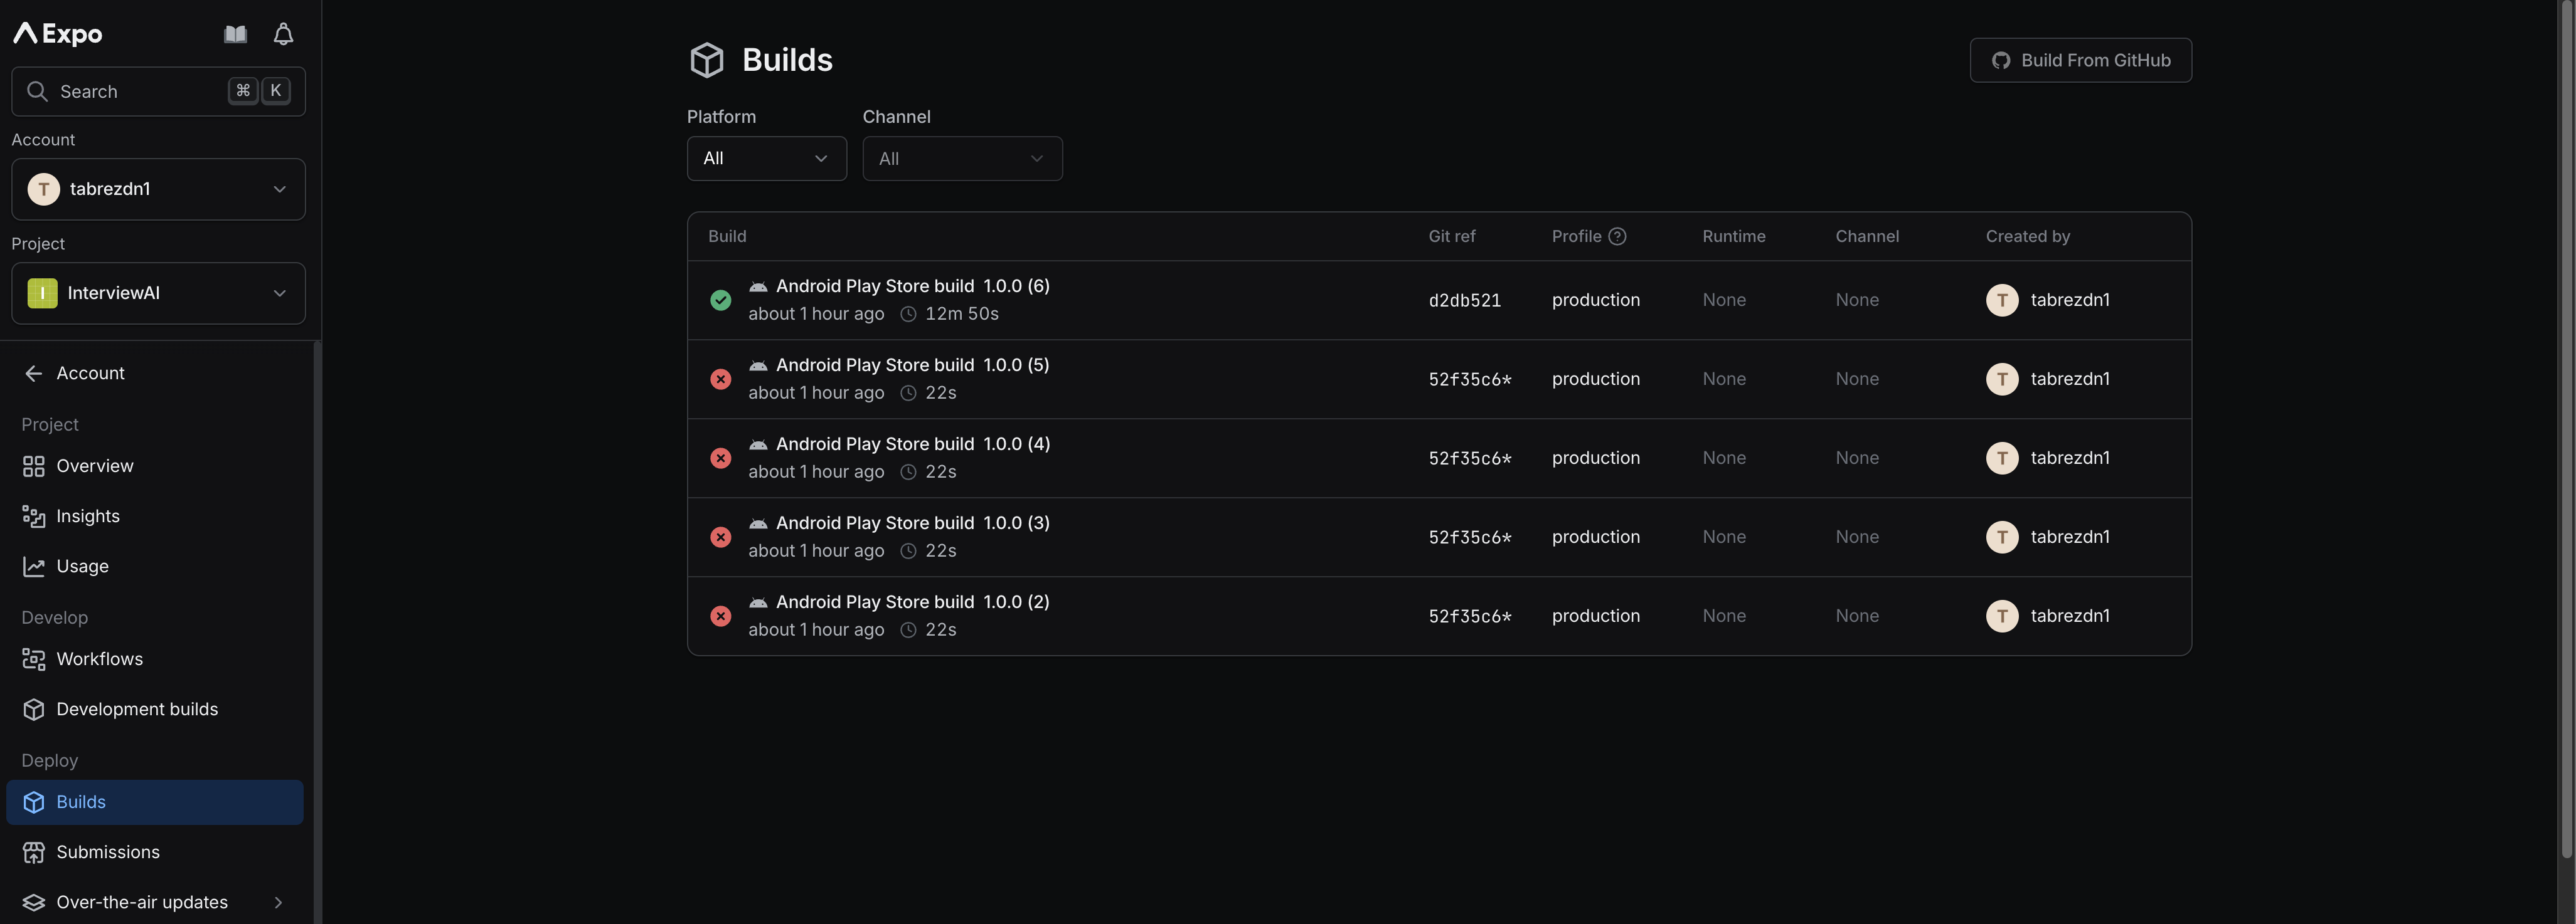
Task: Click the InterviewAI project avatar icon
Action: click(x=42, y=293)
